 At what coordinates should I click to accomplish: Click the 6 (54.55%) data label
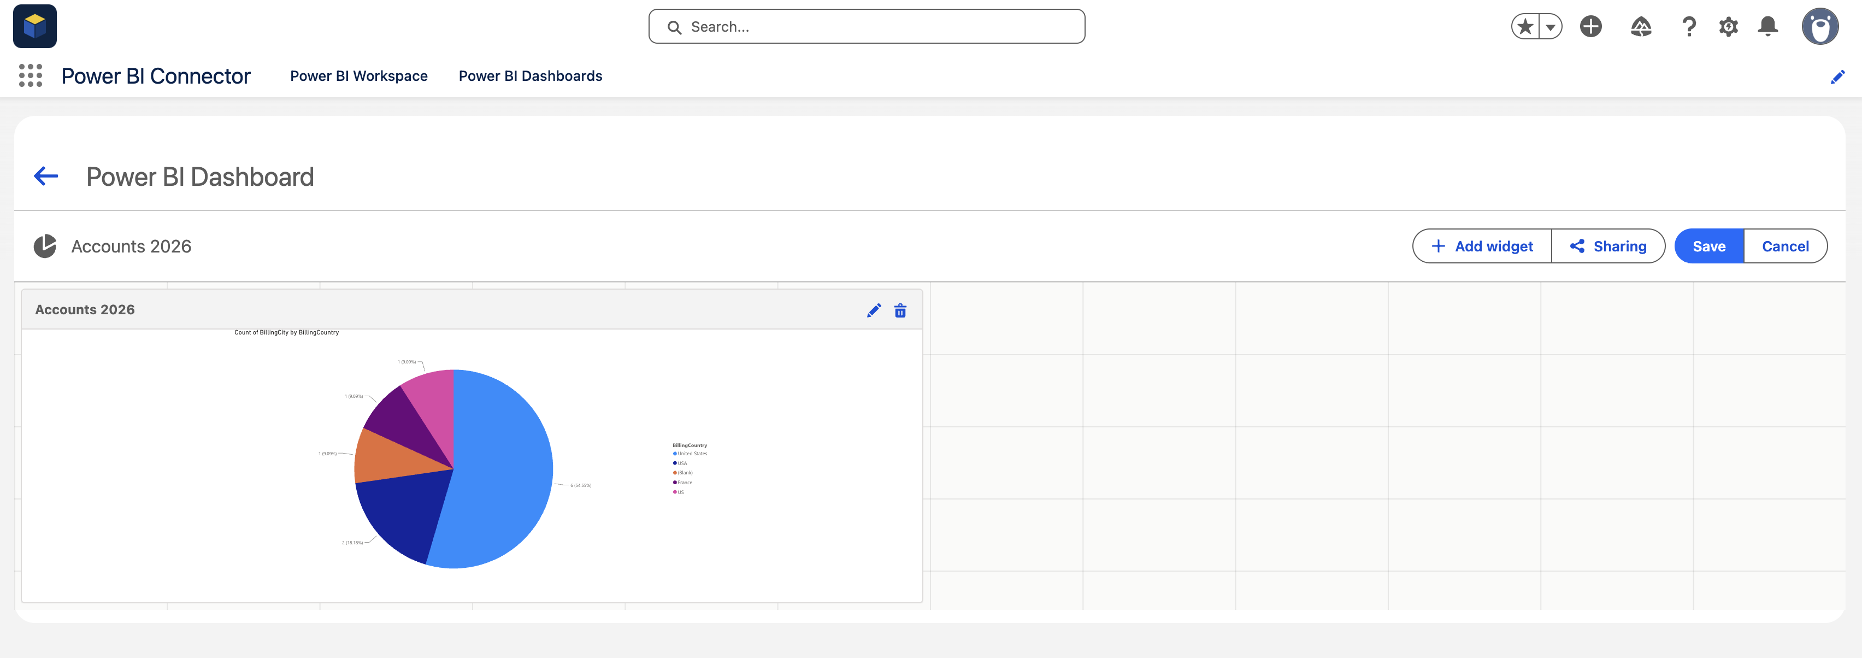click(580, 485)
